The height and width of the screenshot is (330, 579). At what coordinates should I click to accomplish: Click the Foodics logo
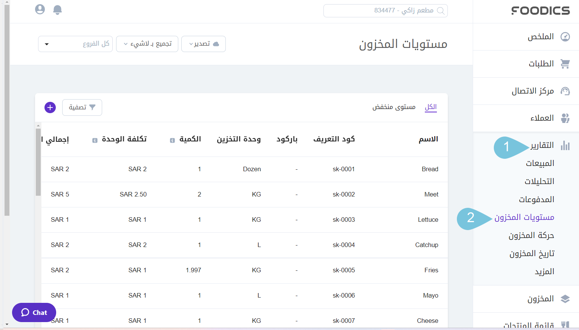pos(541,11)
